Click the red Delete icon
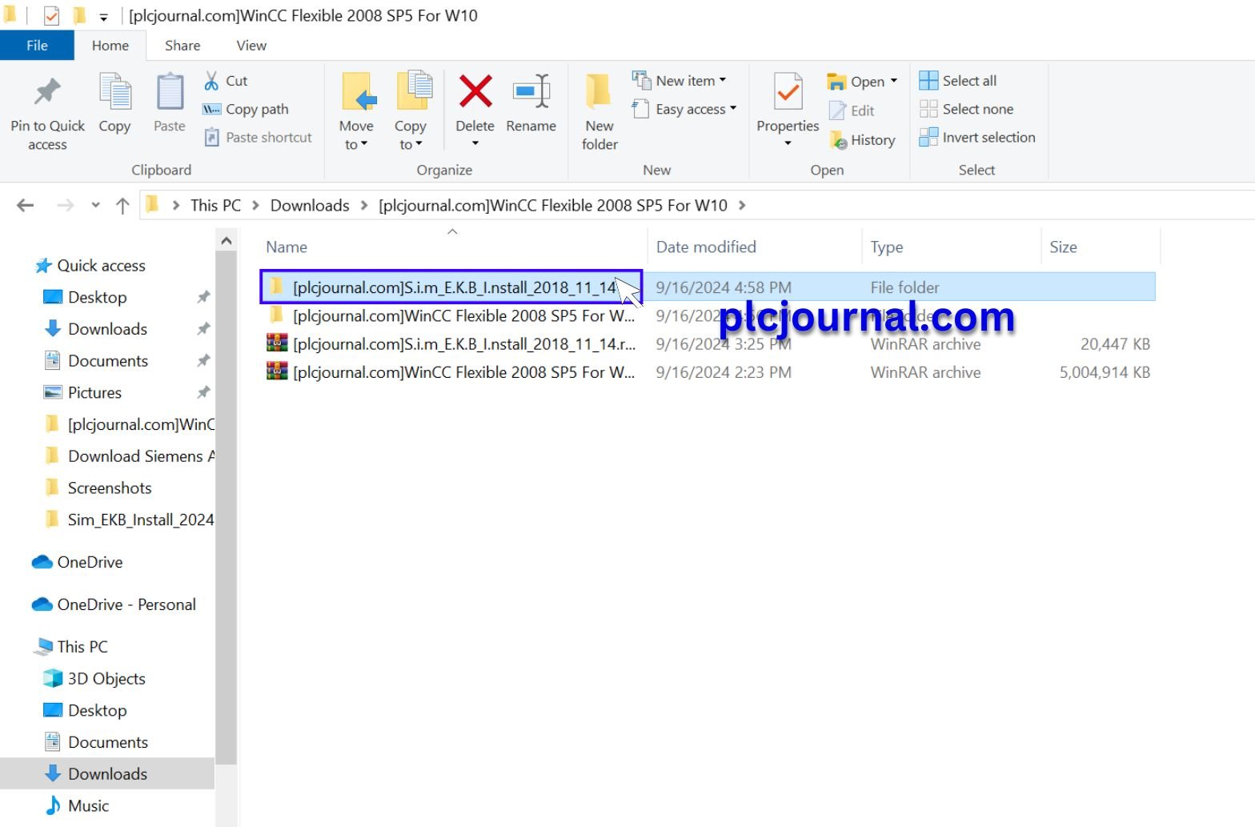This screenshot has height=827, width=1255. [x=475, y=91]
